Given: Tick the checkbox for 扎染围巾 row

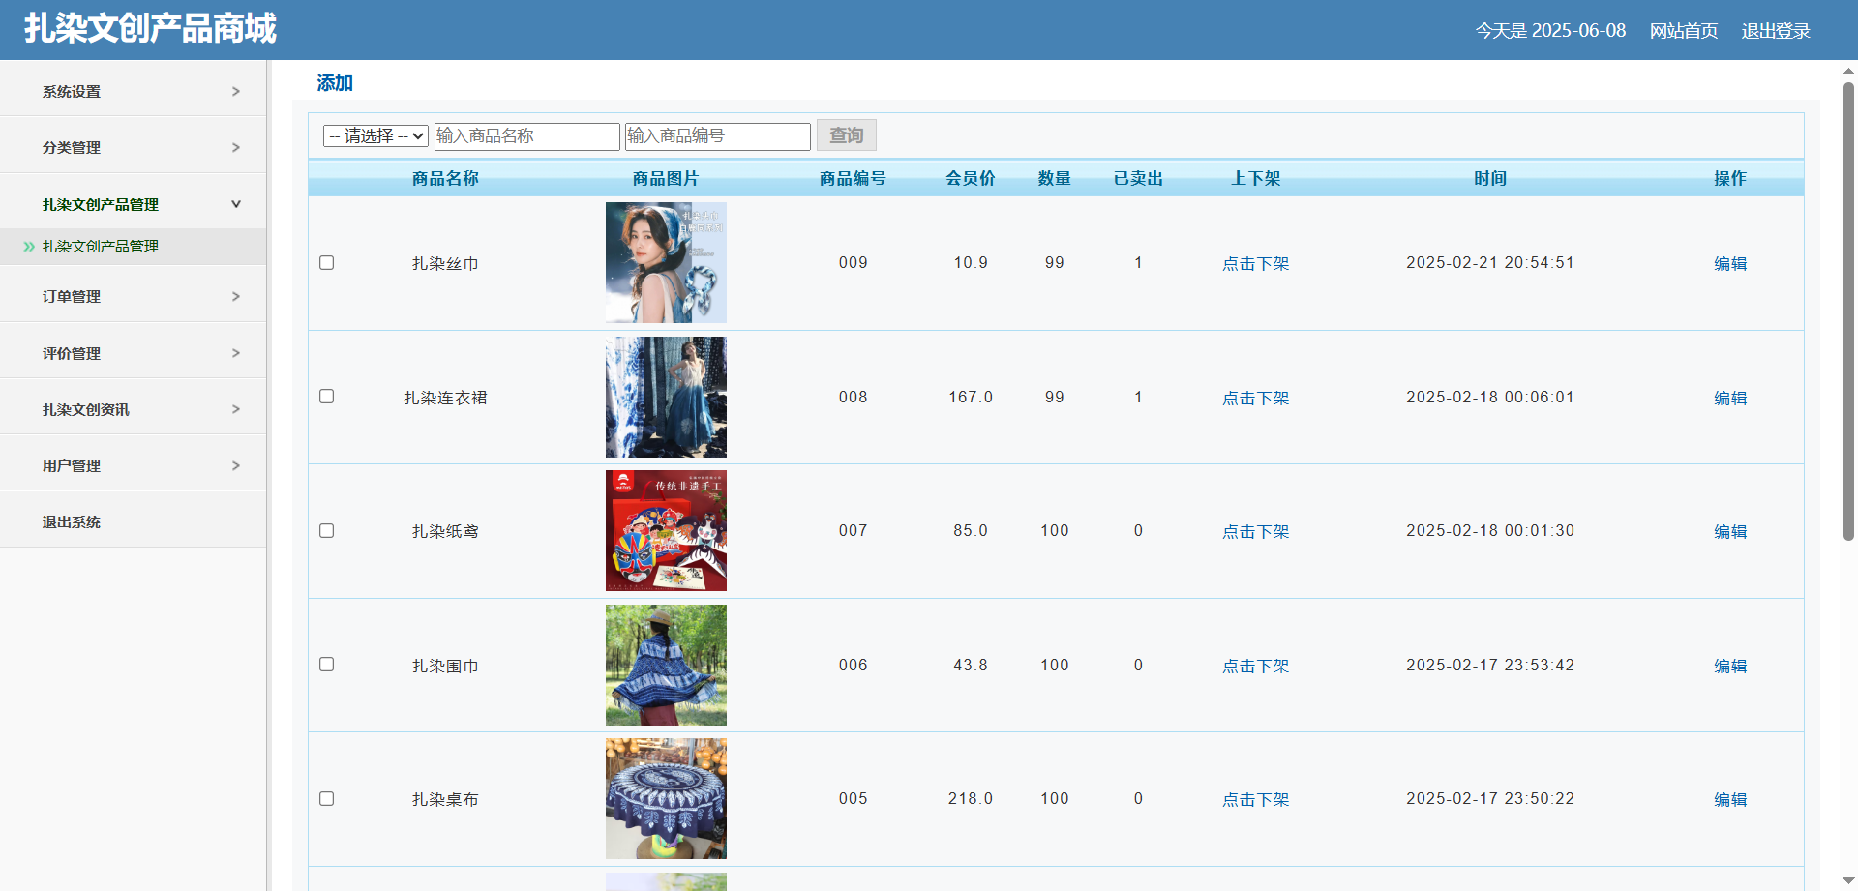Looking at the screenshot, I should [x=327, y=665].
